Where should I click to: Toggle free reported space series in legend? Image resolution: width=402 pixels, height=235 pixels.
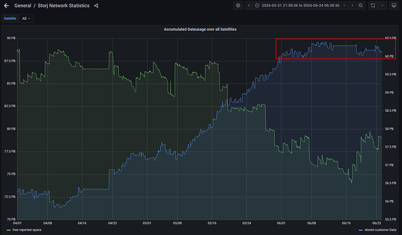(x=27, y=230)
